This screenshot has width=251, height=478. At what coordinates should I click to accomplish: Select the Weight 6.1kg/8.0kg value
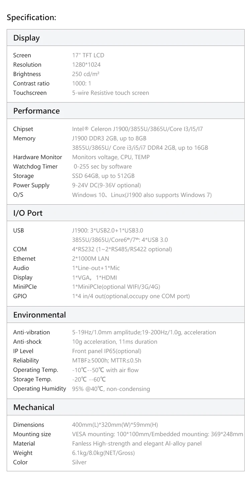click(103, 453)
